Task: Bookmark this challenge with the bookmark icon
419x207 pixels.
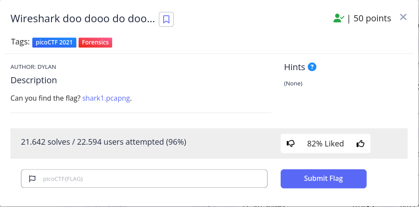Action: coord(166,19)
